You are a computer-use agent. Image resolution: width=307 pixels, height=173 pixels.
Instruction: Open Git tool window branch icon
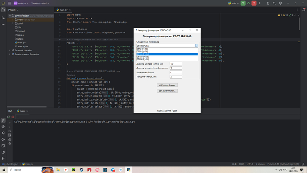coord(3,159)
